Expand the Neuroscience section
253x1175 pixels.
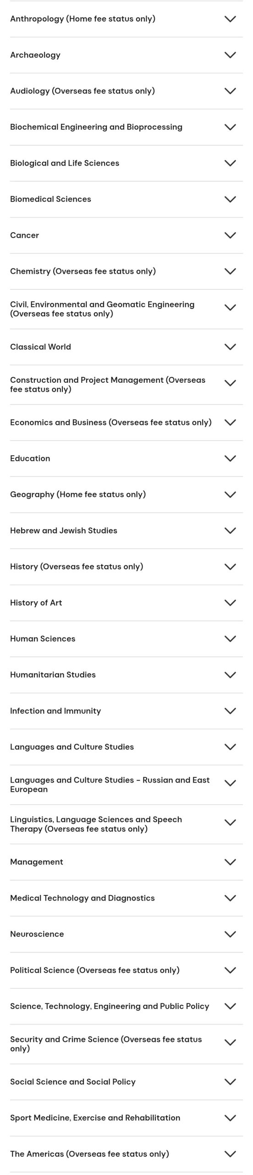coord(126,934)
